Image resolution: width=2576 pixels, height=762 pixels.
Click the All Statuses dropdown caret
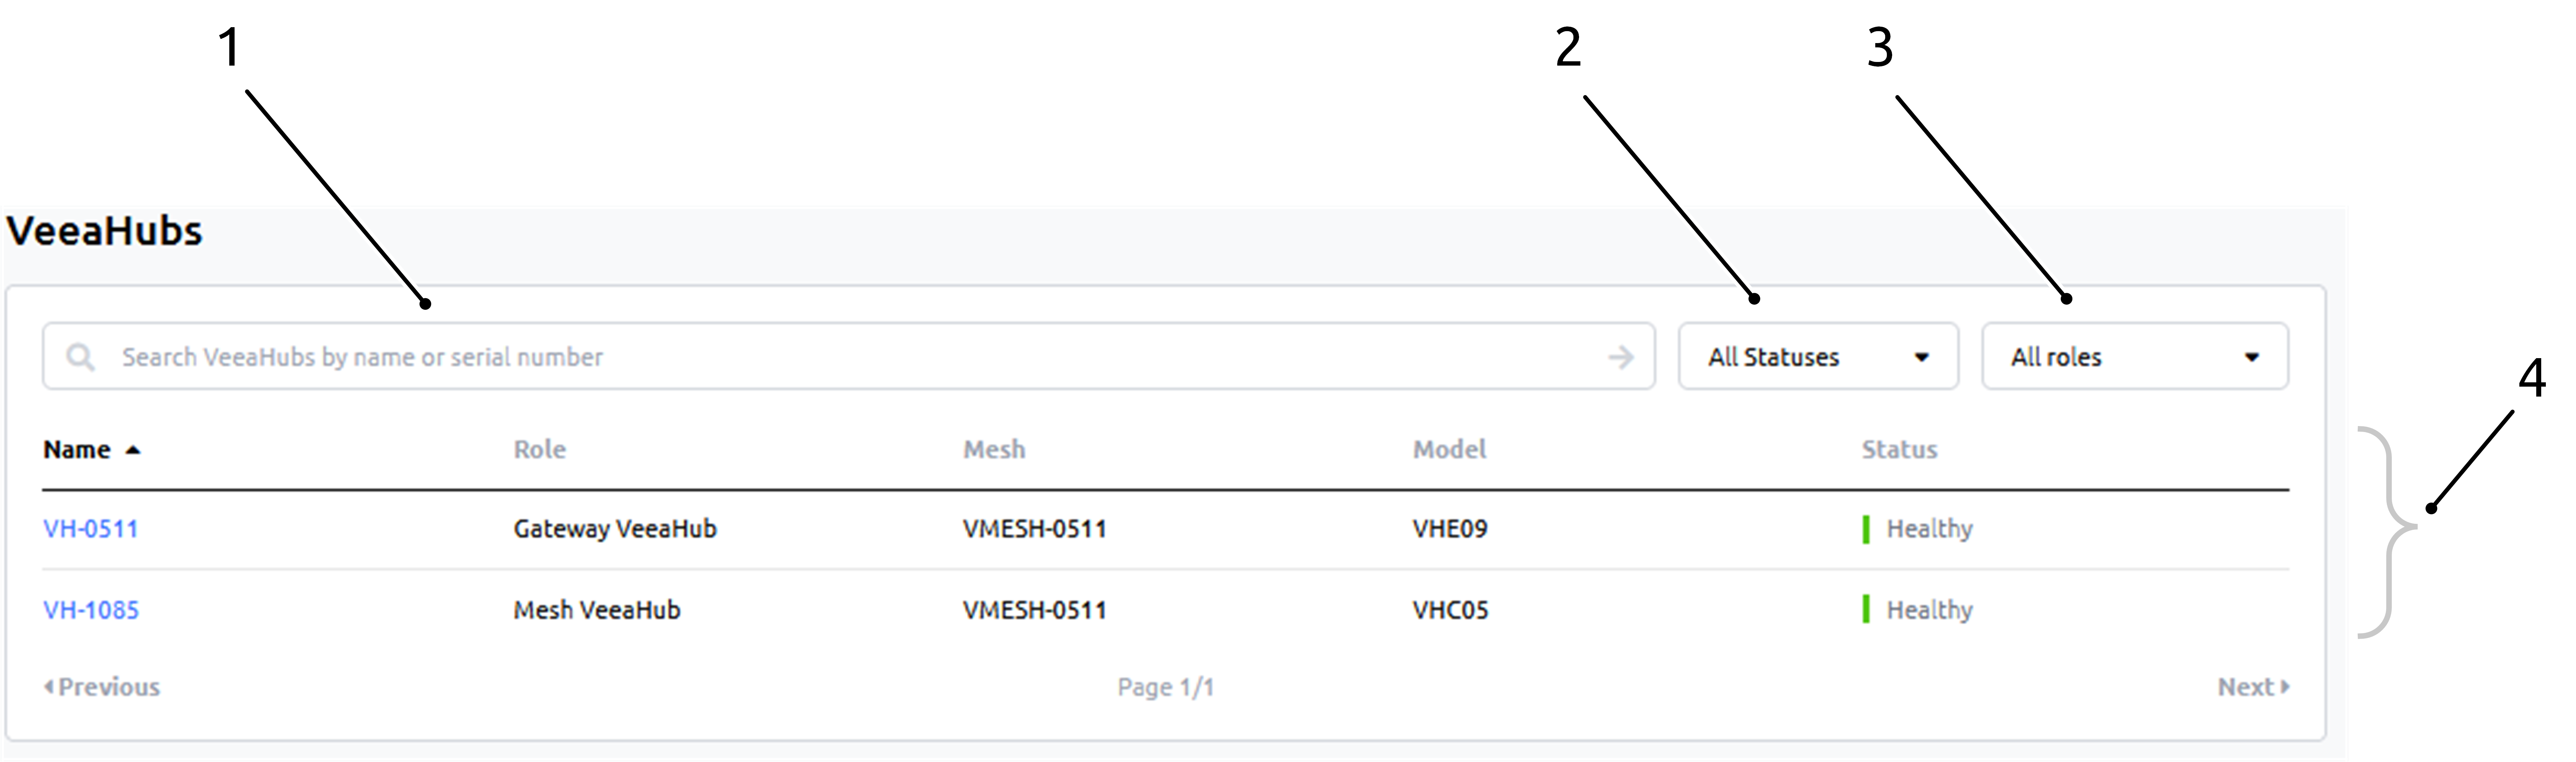(1921, 357)
